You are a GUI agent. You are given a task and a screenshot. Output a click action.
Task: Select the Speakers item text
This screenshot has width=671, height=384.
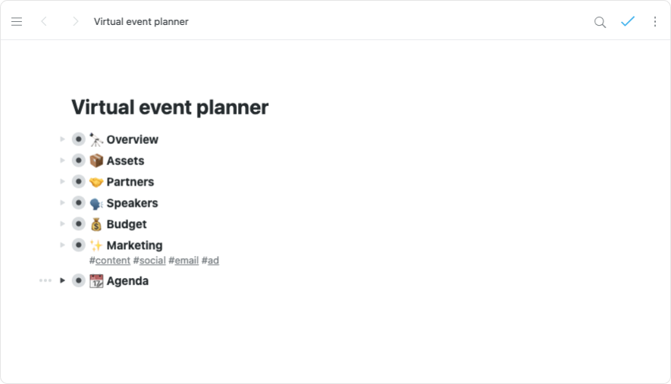point(132,203)
